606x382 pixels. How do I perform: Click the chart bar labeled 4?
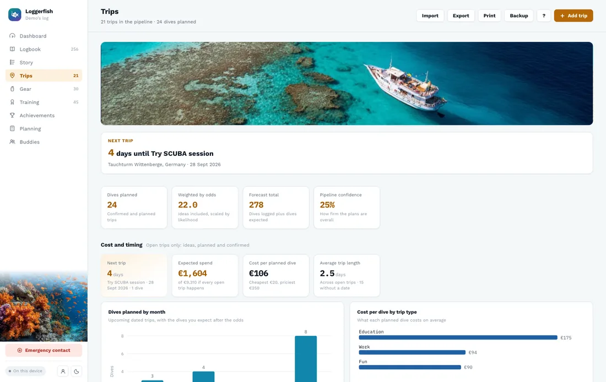pyautogui.click(x=203, y=376)
